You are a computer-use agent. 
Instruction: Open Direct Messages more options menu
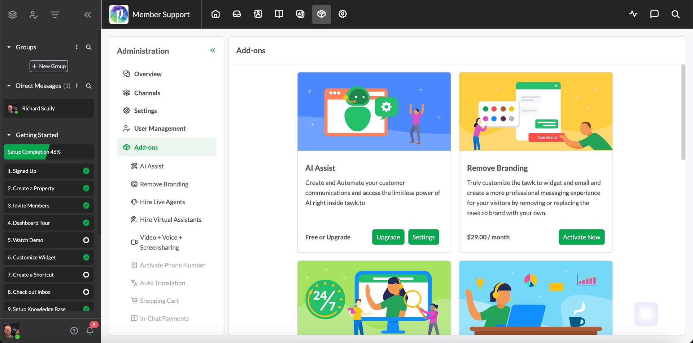coord(77,86)
